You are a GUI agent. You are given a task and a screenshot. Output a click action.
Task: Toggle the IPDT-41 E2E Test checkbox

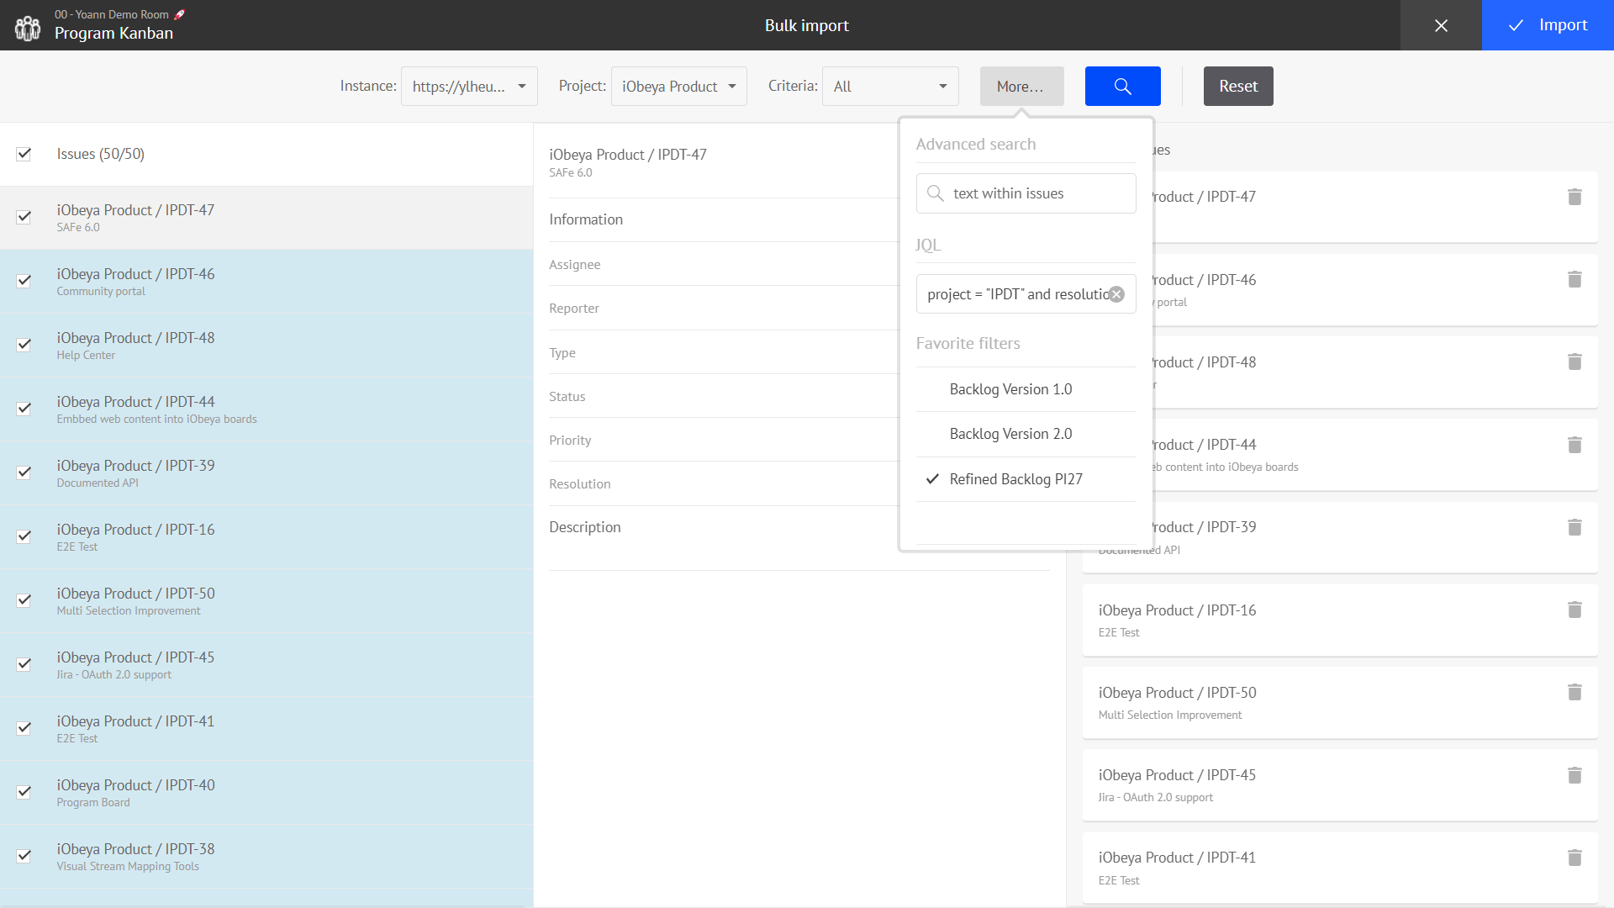[x=24, y=728]
